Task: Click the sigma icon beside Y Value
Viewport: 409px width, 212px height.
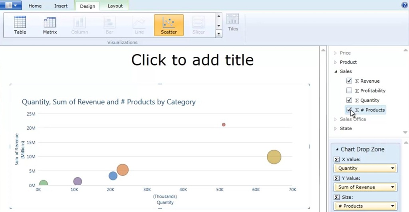Action: 337,178
